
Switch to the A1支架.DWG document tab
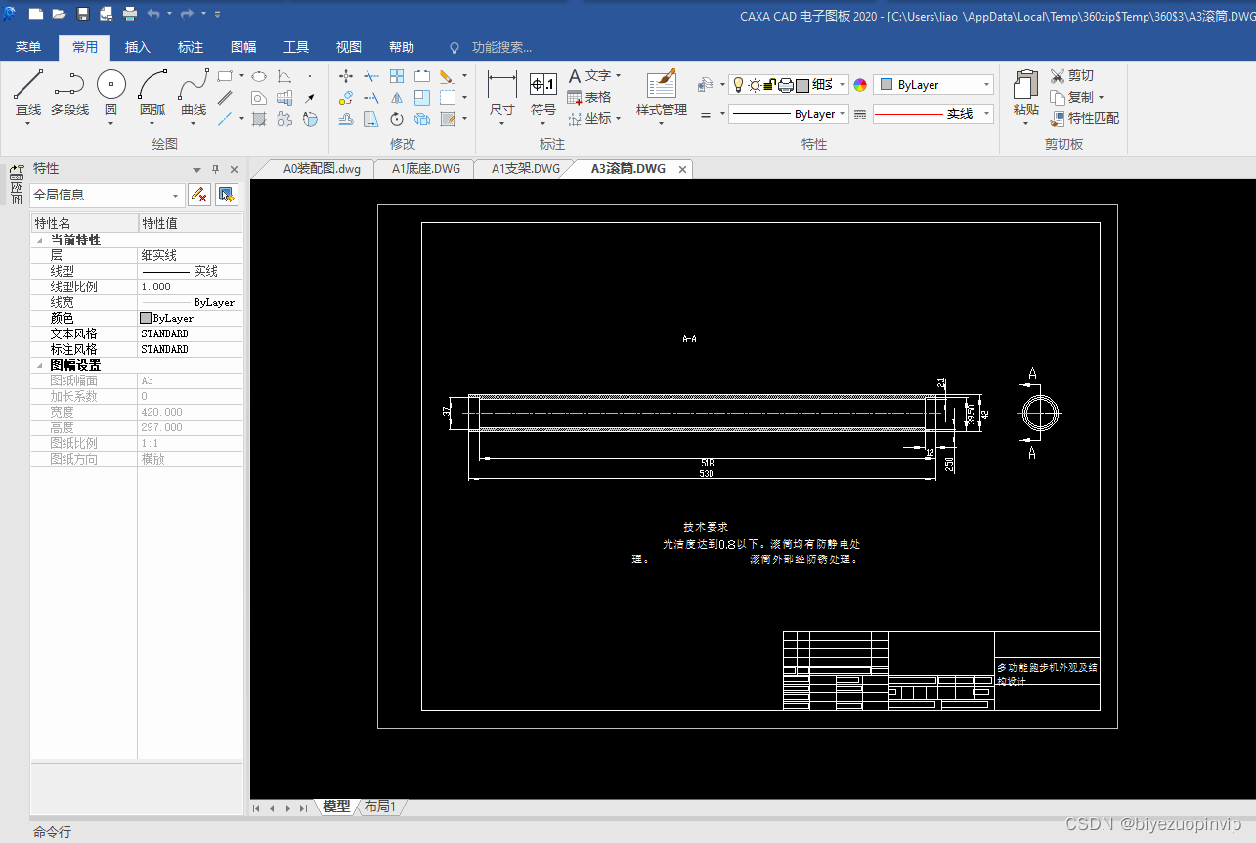point(526,169)
